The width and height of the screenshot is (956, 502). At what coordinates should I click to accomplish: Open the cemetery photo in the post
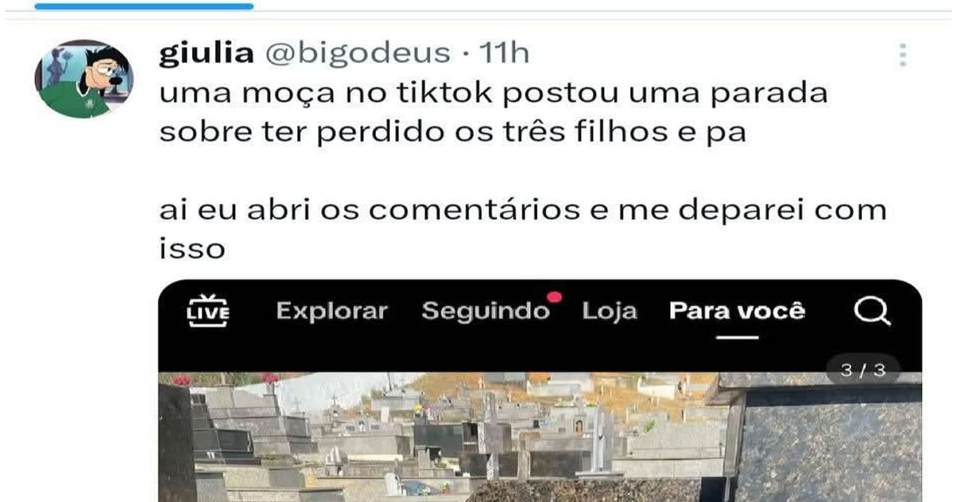540,437
